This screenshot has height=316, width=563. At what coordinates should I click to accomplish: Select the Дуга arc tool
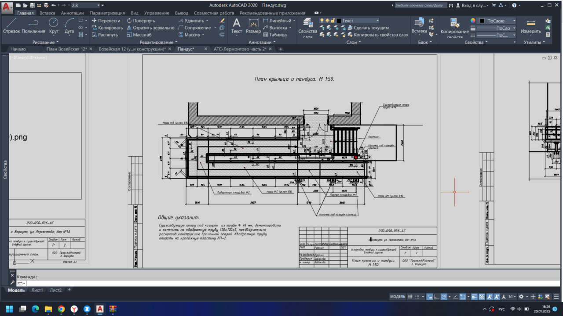(69, 25)
